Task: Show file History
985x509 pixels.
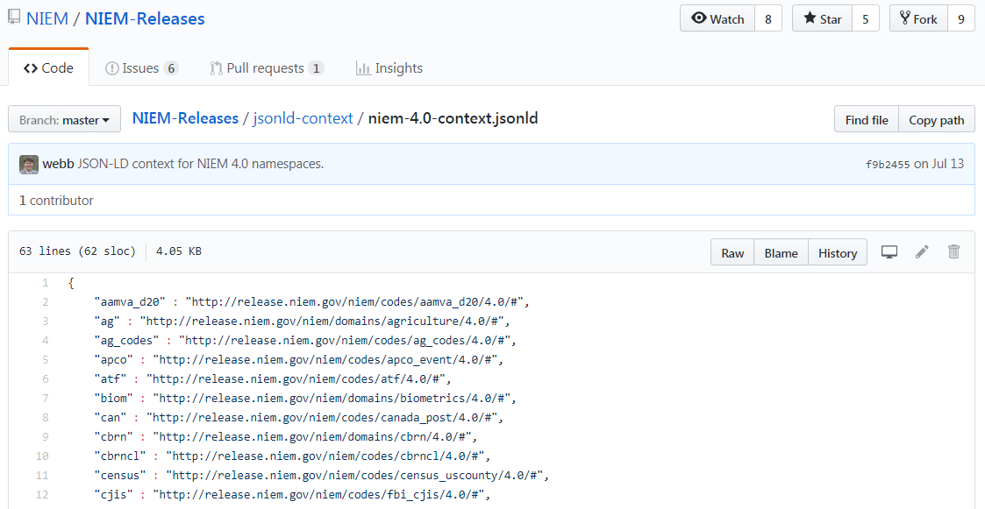Action: coord(837,253)
